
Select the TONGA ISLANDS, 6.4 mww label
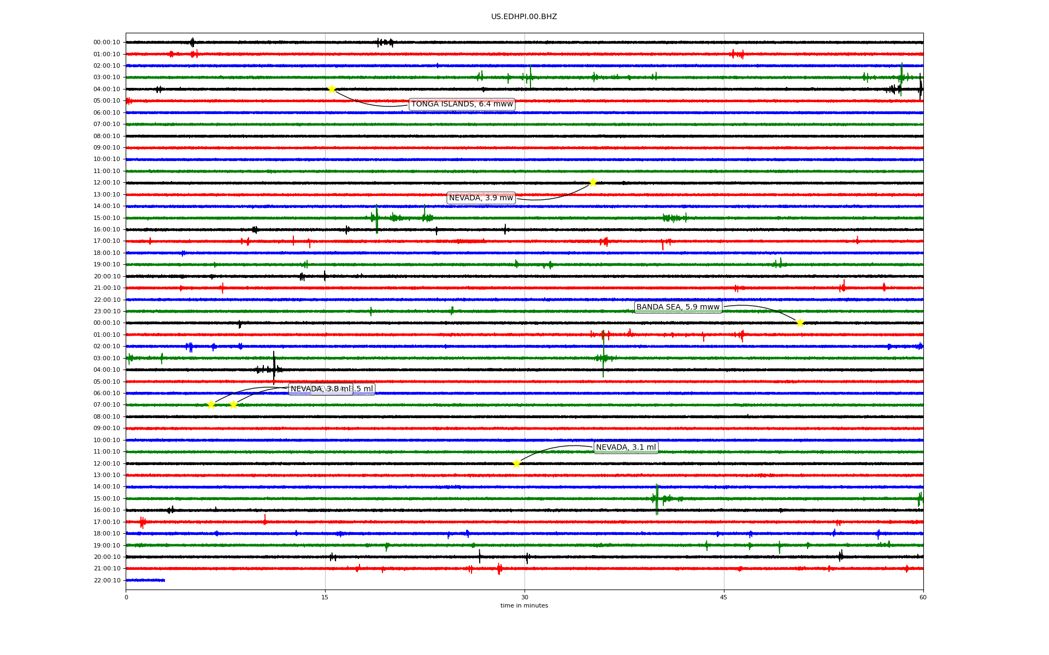pos(462,104)
